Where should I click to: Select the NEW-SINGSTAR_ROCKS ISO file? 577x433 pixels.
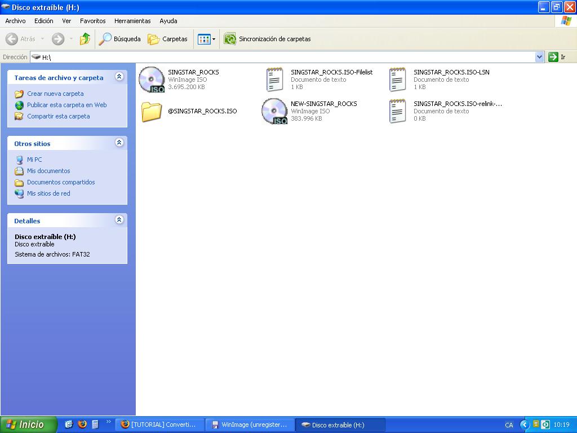pos(274,111)
